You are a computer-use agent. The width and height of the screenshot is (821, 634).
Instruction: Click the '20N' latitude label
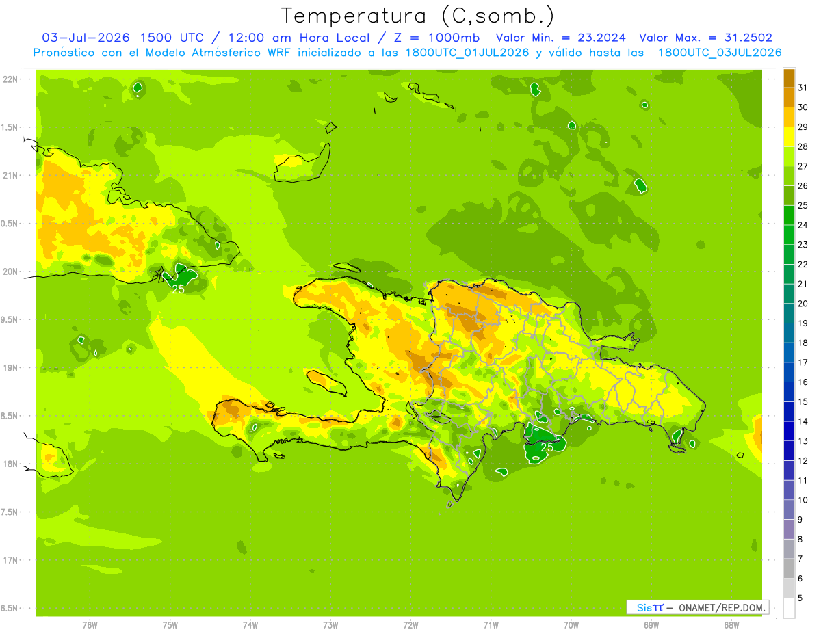click(12, 272)
